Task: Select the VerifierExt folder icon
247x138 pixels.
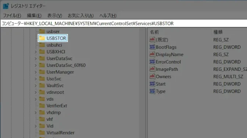Action: click(x=42, y=106)
